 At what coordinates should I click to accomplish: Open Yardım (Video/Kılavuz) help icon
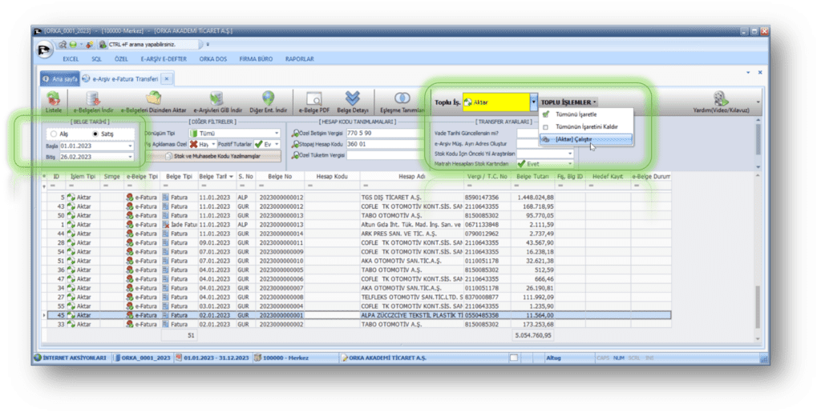point(720,99)
